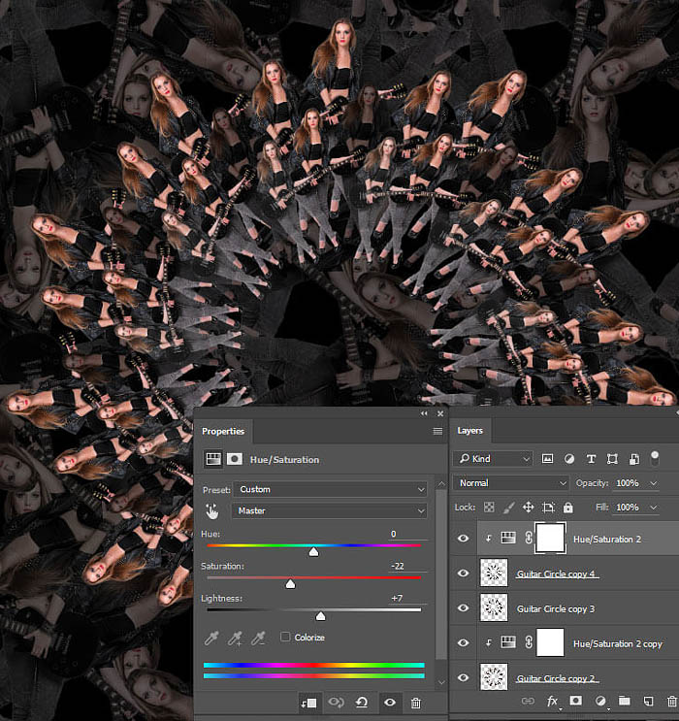Open the Normal blend mode dropdown
679x721 pixels.
click(x=511, y=483)
